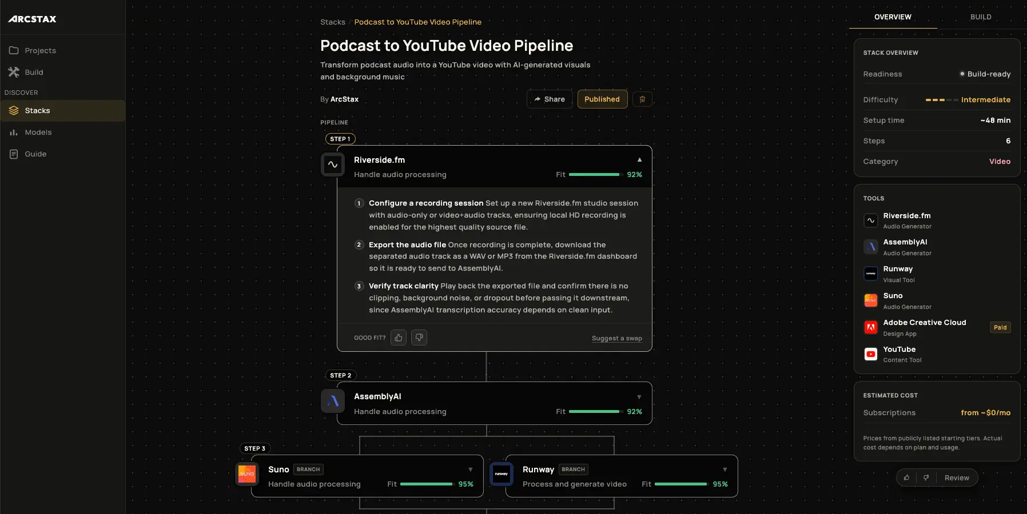Image resolution: width=1027 pixels, height=514 pixels.
Task: Click the BRANCH tag next to Runway
Action: point(573,469)
